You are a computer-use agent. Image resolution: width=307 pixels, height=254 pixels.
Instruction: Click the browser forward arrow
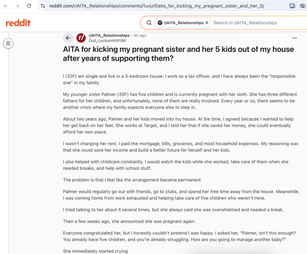(x=18, y=6)
